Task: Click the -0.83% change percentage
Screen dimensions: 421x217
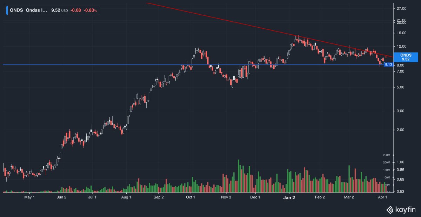Action: click(91, 10)
